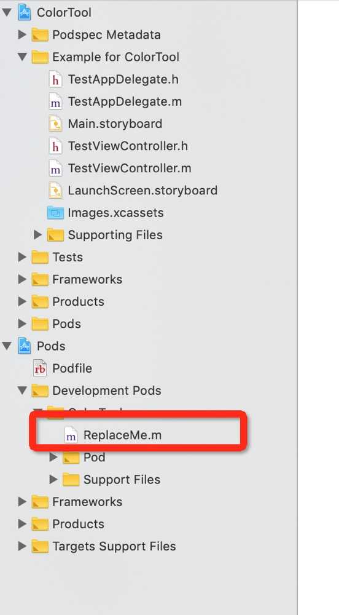Viewport: 339px width, 615px height.
Task: Expand the Supporting Files folder
Action: click(x=37, y=235)
